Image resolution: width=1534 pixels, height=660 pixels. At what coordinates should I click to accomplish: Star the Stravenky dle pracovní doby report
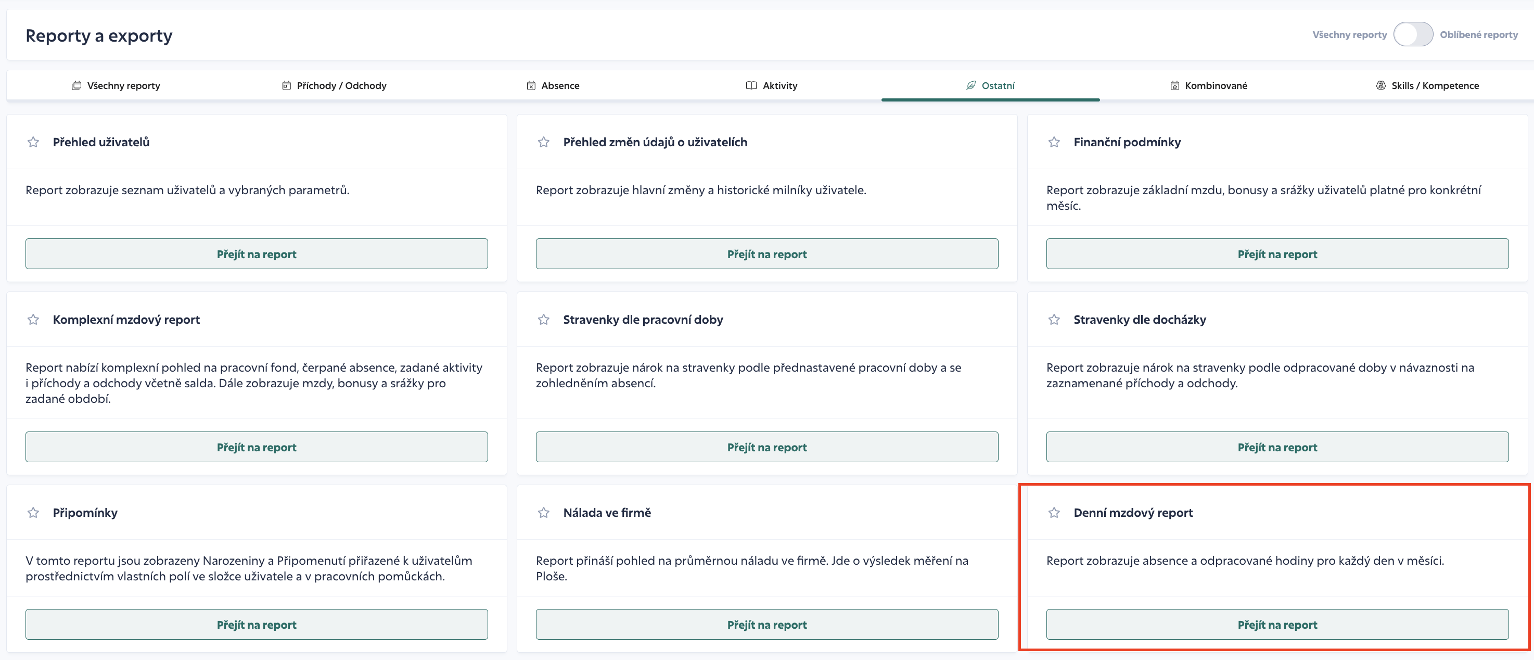[x=544, y=319]
